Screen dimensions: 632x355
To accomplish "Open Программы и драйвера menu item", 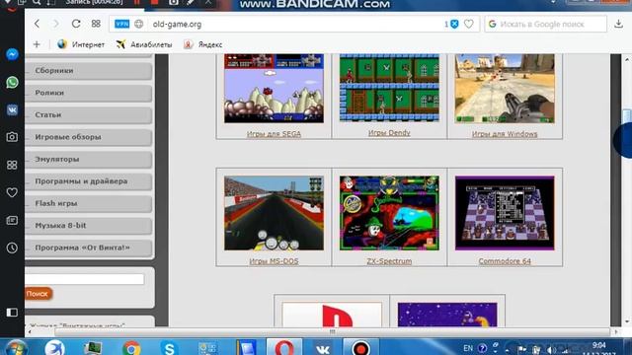I will [x=89, y=181].
